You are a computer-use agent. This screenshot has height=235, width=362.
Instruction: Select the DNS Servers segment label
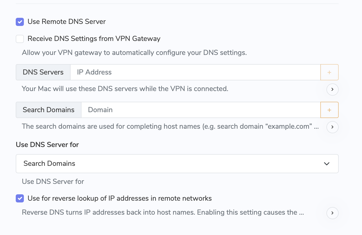pyautogui.click(x=43, y=72)
